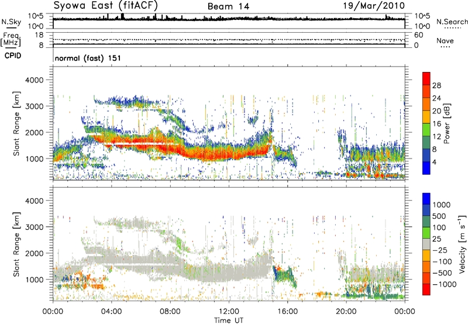The height and width of the screenshot is (324, 468).
Task: Click the '4000' tick on the power panel
Action: tap(34, 80)
